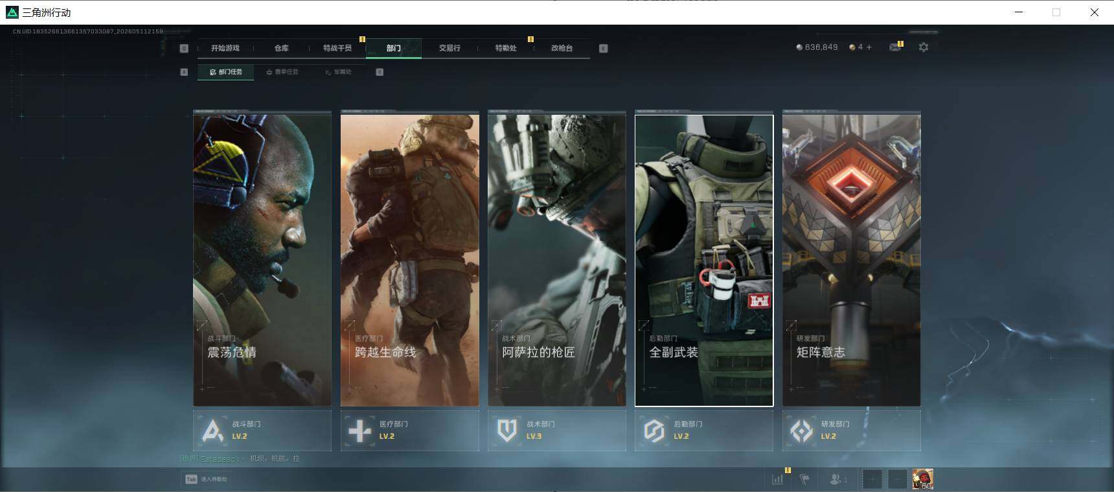This screenshot has height=492, width=1114.
Task: Minimize the 三角洲行动 window
Action: 1019,12
